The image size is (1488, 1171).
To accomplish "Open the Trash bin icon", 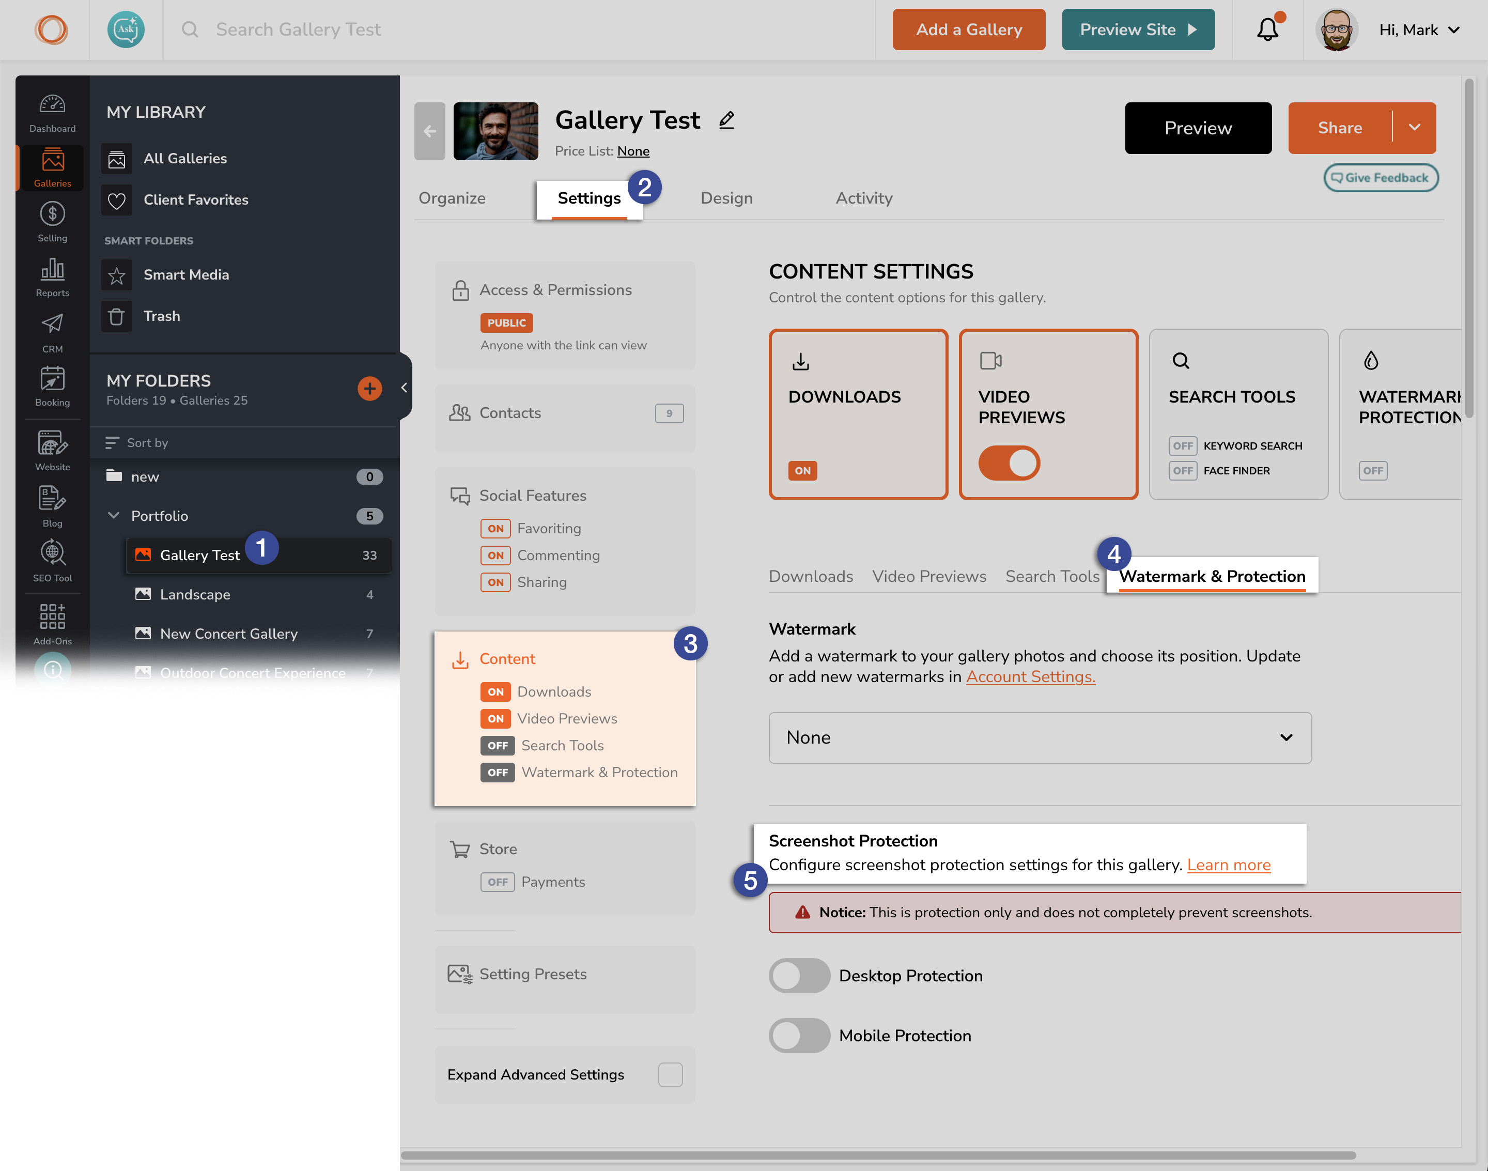I will 117,317.
